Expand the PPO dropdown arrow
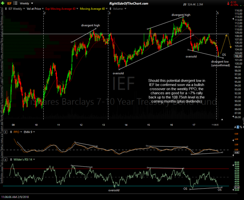Viewport: 244px width, 200px height. coord(21,132)
